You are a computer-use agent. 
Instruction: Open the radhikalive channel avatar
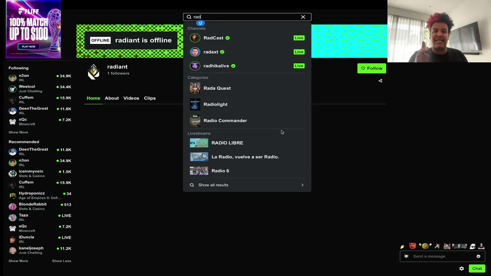tap(195, 66)
